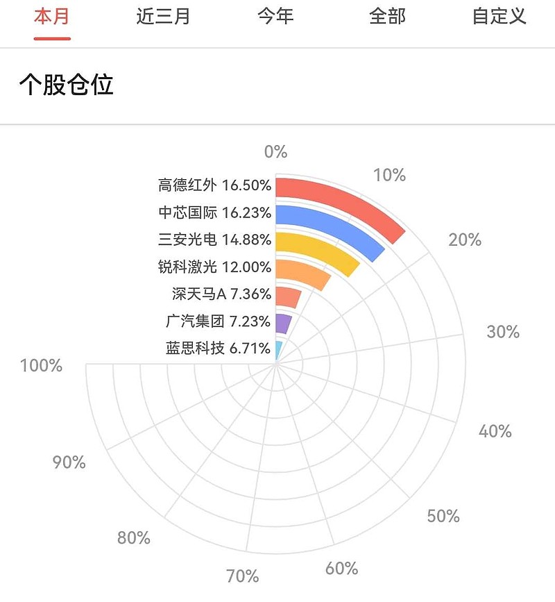Open the 今年 tab
Image resolution: width=555 pixels, height=602 pixels.
(x=275, y=17)
